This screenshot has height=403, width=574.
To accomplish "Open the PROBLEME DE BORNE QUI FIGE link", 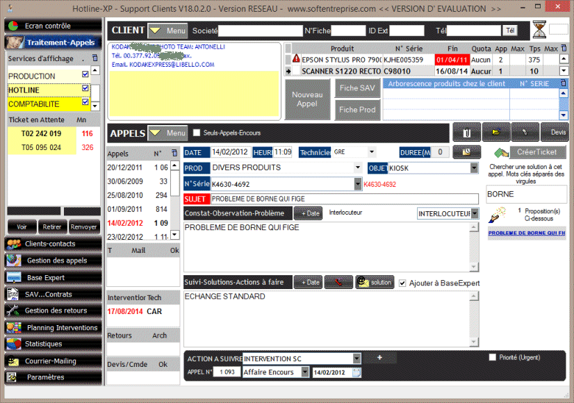I will pyautogui.click(x=526, y=234).
